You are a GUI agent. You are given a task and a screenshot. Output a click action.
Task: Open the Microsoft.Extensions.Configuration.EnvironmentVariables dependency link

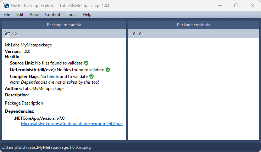(72, 124)
